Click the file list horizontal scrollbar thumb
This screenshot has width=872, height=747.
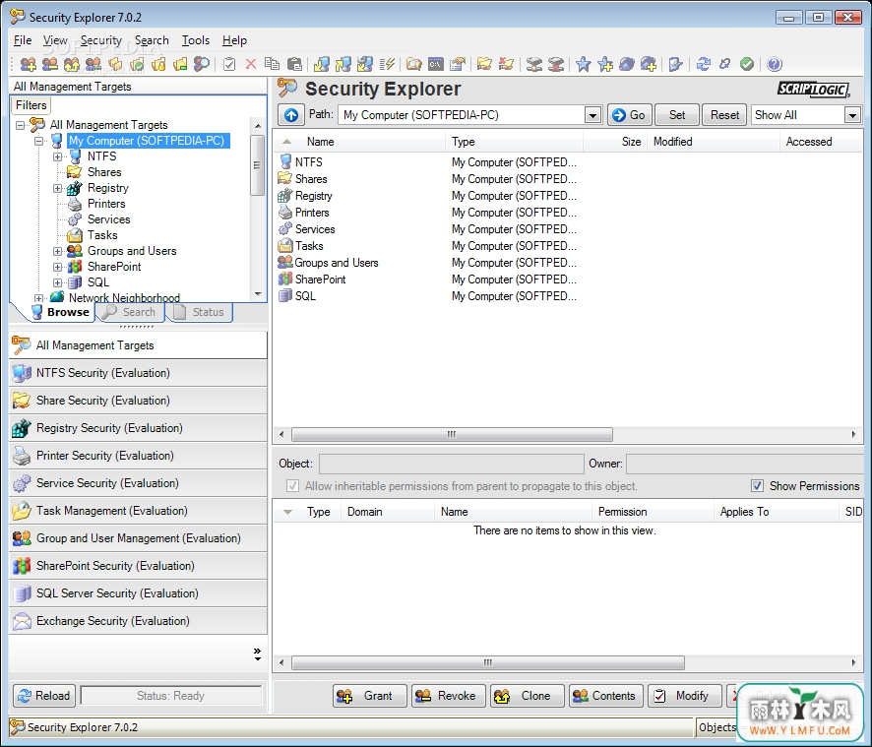[452, 434]
